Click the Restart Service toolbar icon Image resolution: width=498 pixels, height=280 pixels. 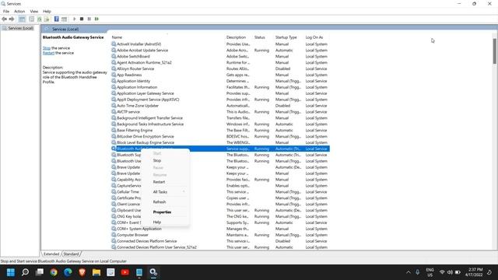point(96,19)
